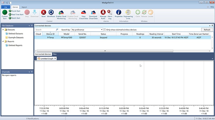Image resolution: width=215 pixels, height=120 pixels.
Task: Open Manage Rules alarm settings
Action: (x=103, y=12)
